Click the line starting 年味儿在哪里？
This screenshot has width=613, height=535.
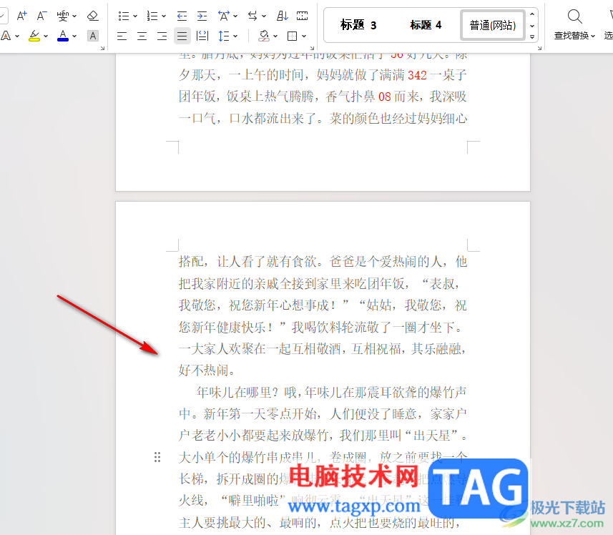point(331,392)
